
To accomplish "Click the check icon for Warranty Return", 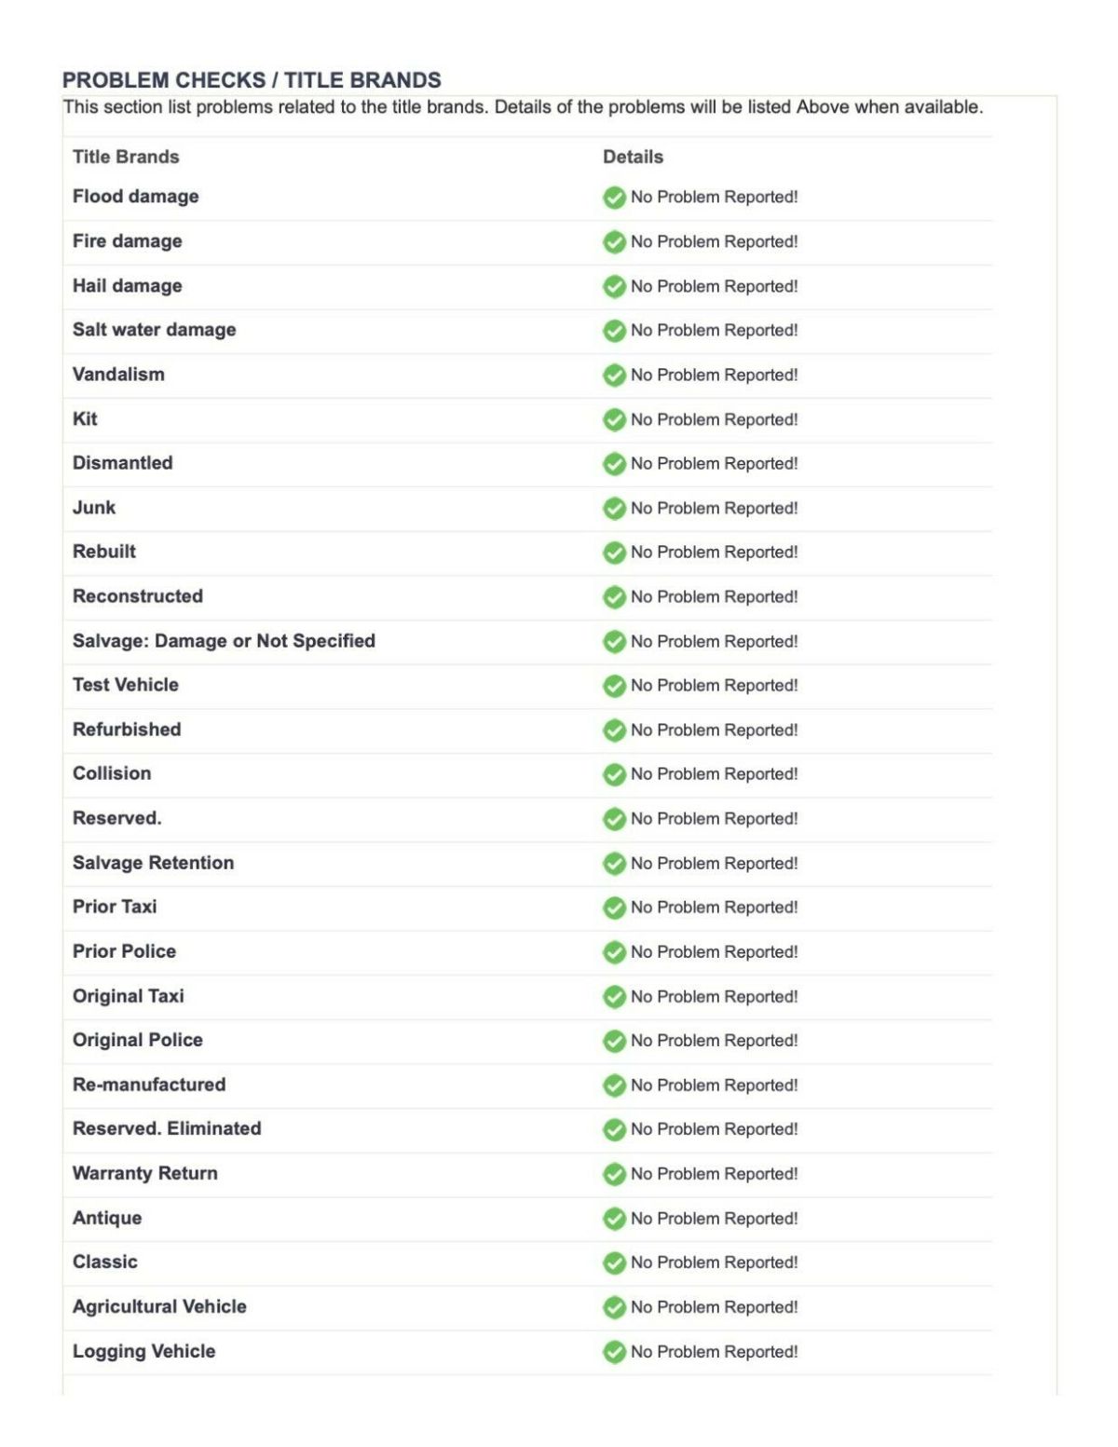I will [614, 1174].
